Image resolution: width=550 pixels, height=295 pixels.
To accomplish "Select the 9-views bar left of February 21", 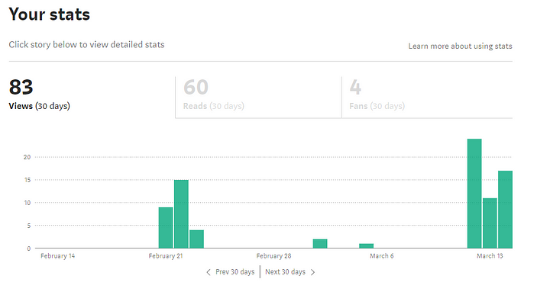I will 166,228.
